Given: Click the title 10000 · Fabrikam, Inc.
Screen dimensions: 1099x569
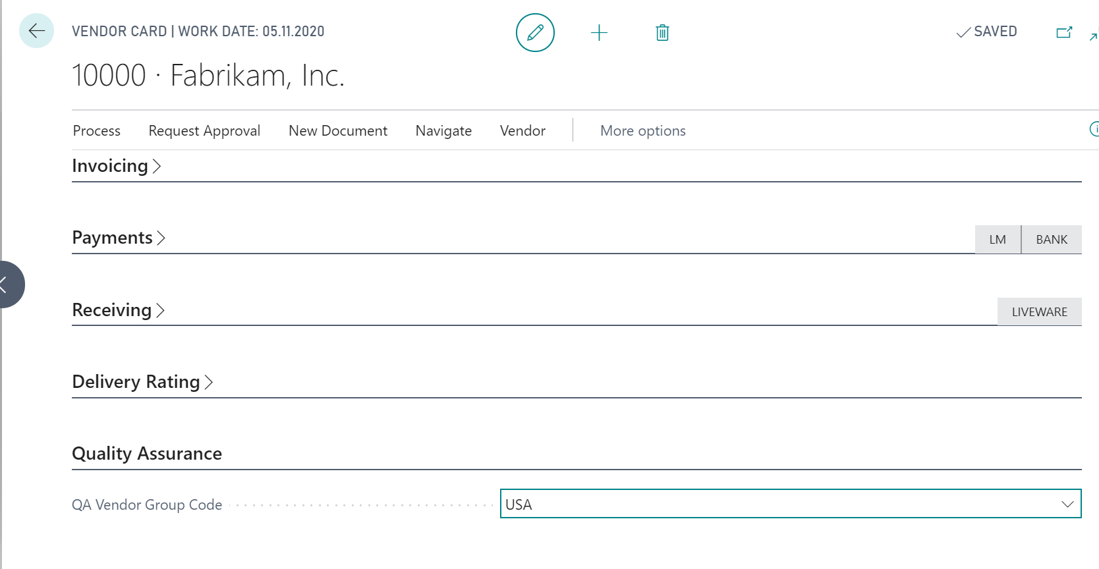Looking at the screenshot, I should pos(208,76).
